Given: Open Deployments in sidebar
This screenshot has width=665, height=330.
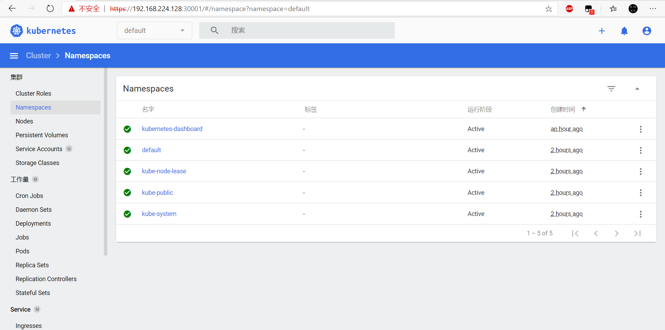Looking at the screenshot, I should 33,224.
